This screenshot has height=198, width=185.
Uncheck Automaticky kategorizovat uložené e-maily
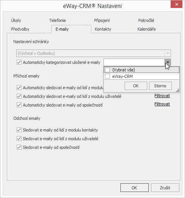click(19, 62)
